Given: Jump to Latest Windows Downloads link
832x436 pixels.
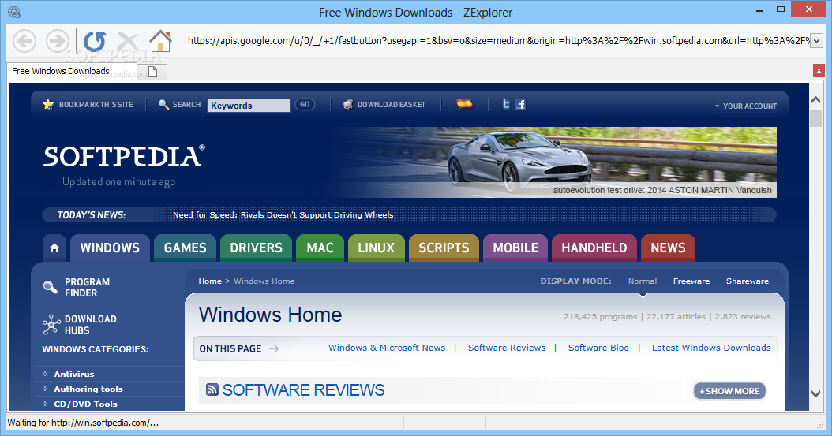Looking at the screenshot, I should pyautogui.click(x=711, y=348).
